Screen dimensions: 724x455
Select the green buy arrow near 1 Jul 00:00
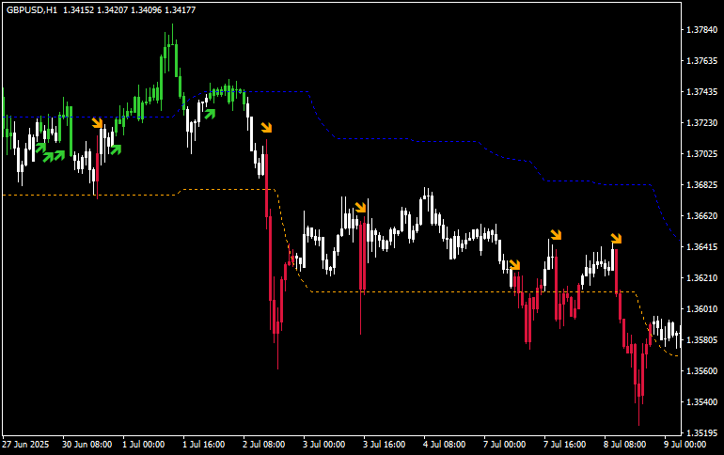click(x=116, y=149)
